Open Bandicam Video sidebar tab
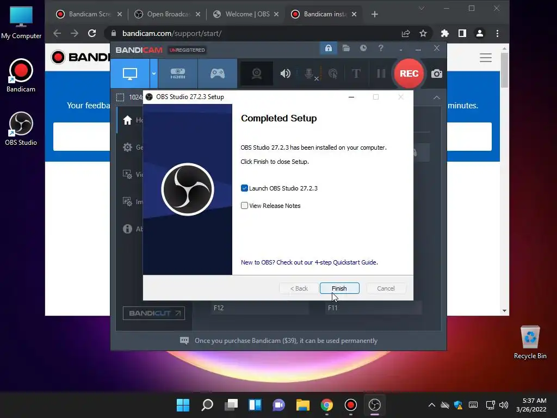The image size is (557, 418). point(130,174)
